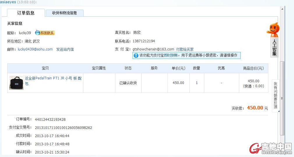This screenshot has width=294, height=157.
Task: Open the 我有问题要反馈 side tab
Action: pyautogui.click(x=275, y=95)
